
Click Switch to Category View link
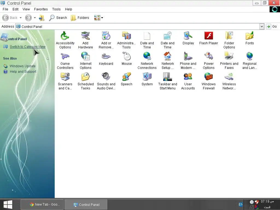pyautogui.click(x=28, y=46)
